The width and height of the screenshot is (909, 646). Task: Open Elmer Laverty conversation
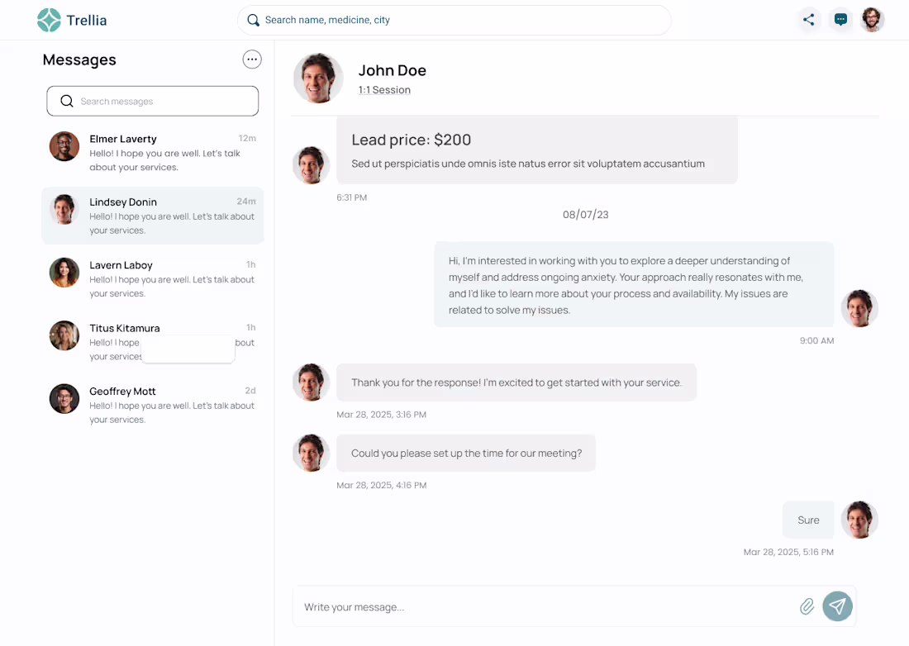[153, 152]
